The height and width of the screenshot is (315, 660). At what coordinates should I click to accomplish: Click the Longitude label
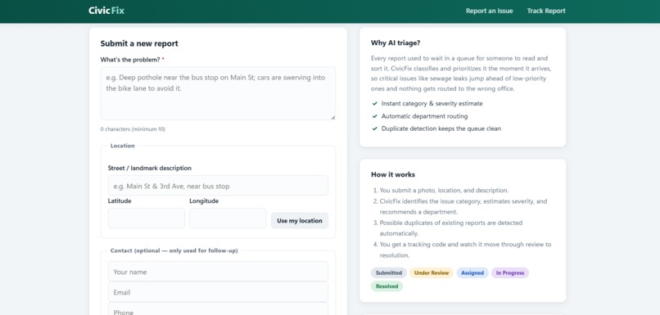[x=204, y=201]
